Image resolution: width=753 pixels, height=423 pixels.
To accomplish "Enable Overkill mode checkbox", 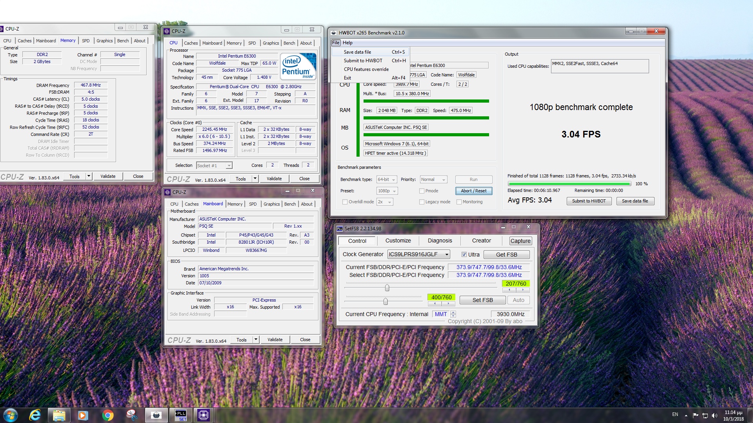I will pos(345,202).
